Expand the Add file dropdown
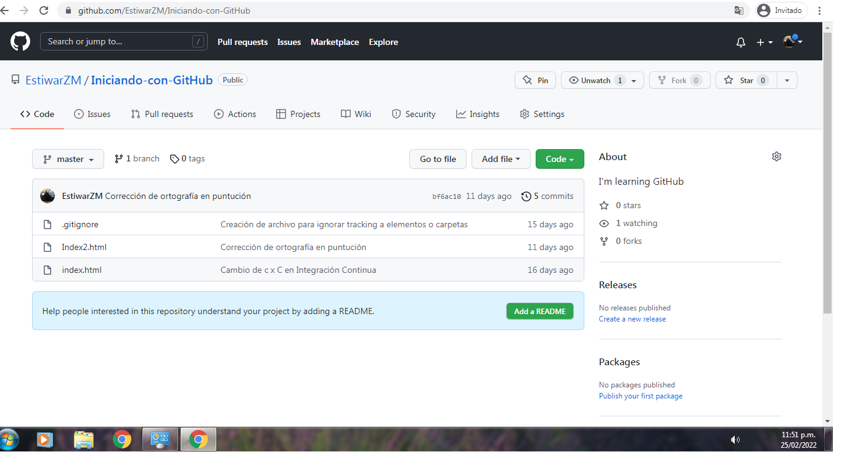Screen dimensions: 842x473 [501, 159]
